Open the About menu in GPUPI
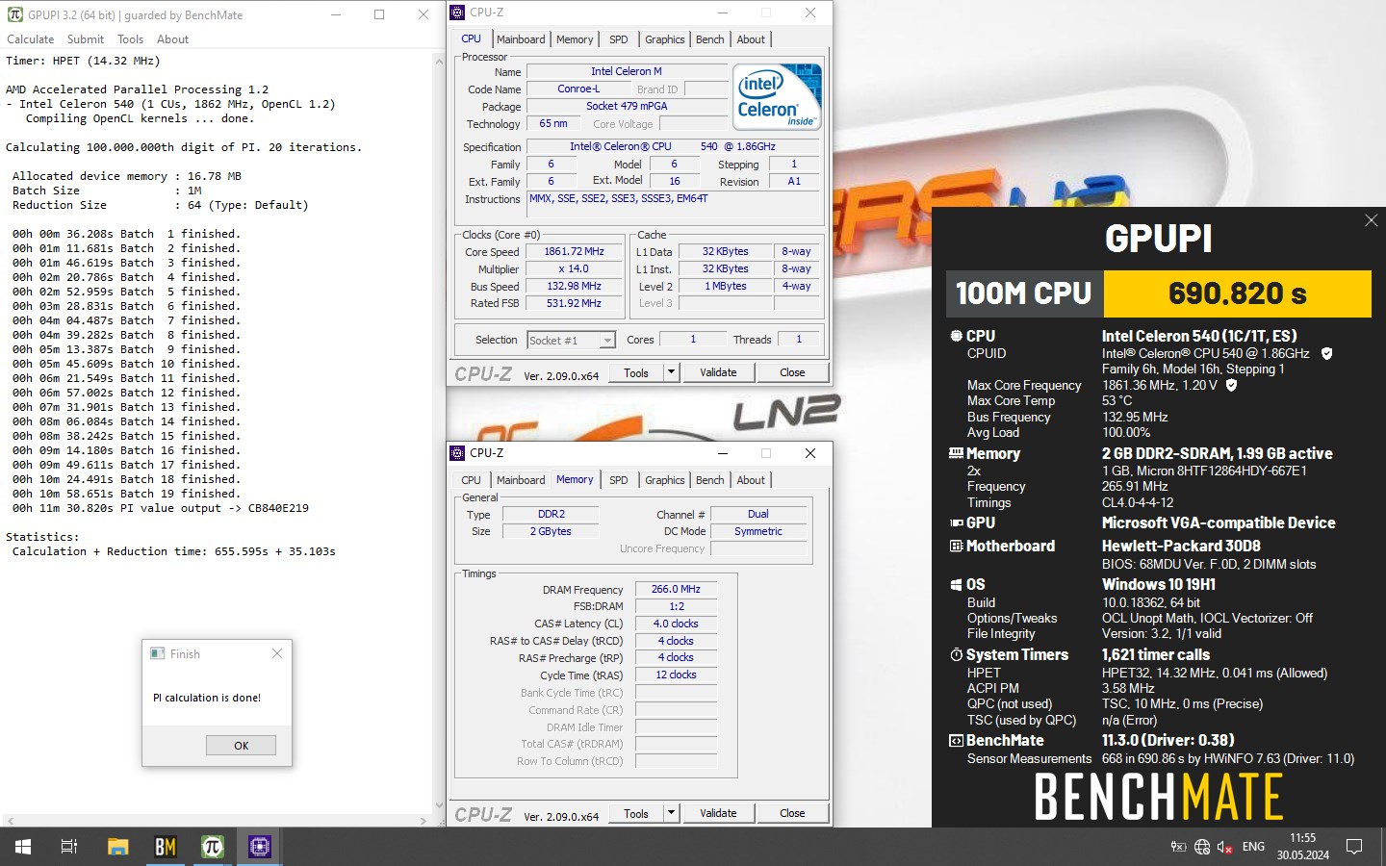Image resolution: width=1386 pixels, height=866 pixels. coord(172,39)
